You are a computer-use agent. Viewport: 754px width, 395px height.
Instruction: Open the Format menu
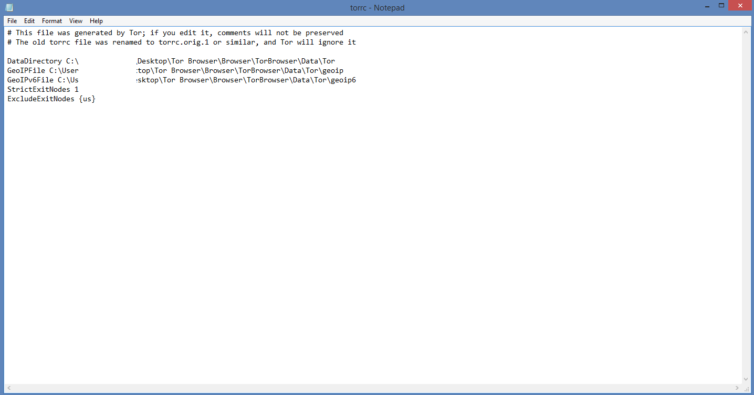click(x=52, y=21)
